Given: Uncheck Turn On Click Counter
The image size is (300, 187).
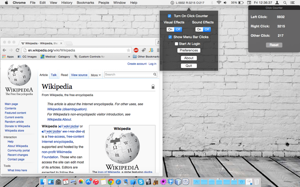Looking at the screenshot, I should [169, 16].
